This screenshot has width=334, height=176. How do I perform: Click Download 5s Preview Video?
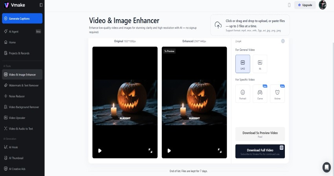(260, 134)
